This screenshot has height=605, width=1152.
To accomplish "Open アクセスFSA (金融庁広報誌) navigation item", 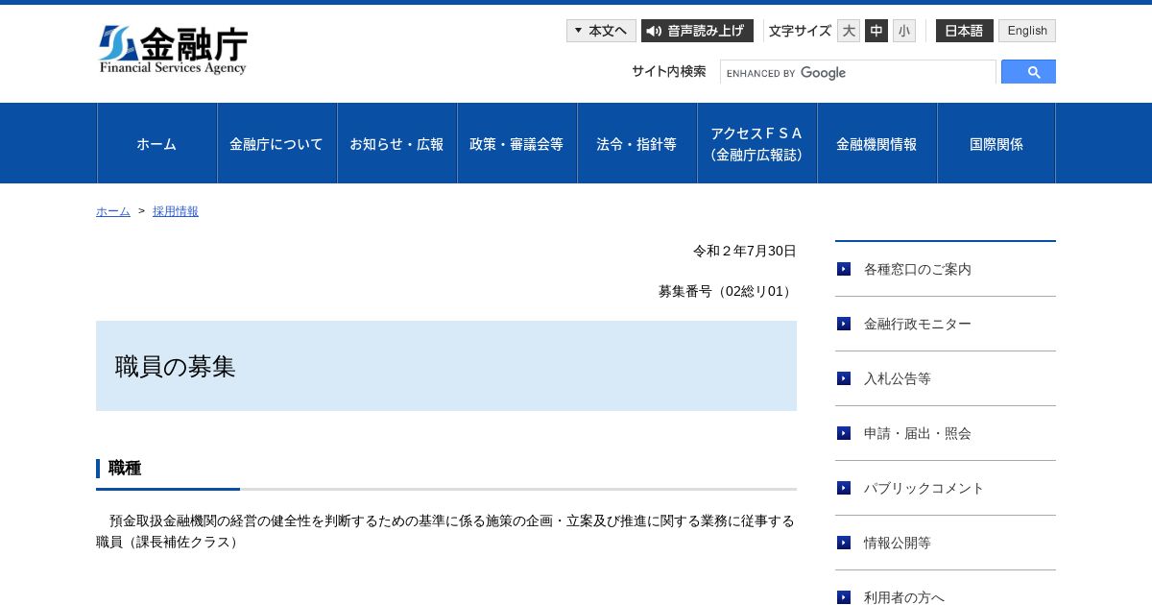I will point(757,143).
